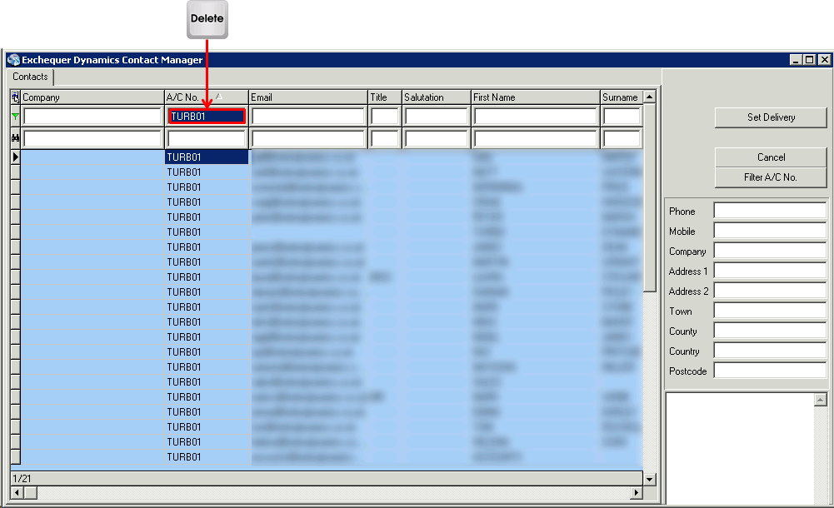Click the Set Delivery button

pyautogui.click(x=771, y=117)
